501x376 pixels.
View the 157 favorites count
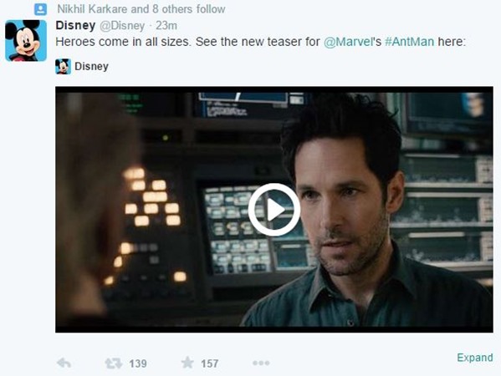pyautogui.click(x=210, y=363)
